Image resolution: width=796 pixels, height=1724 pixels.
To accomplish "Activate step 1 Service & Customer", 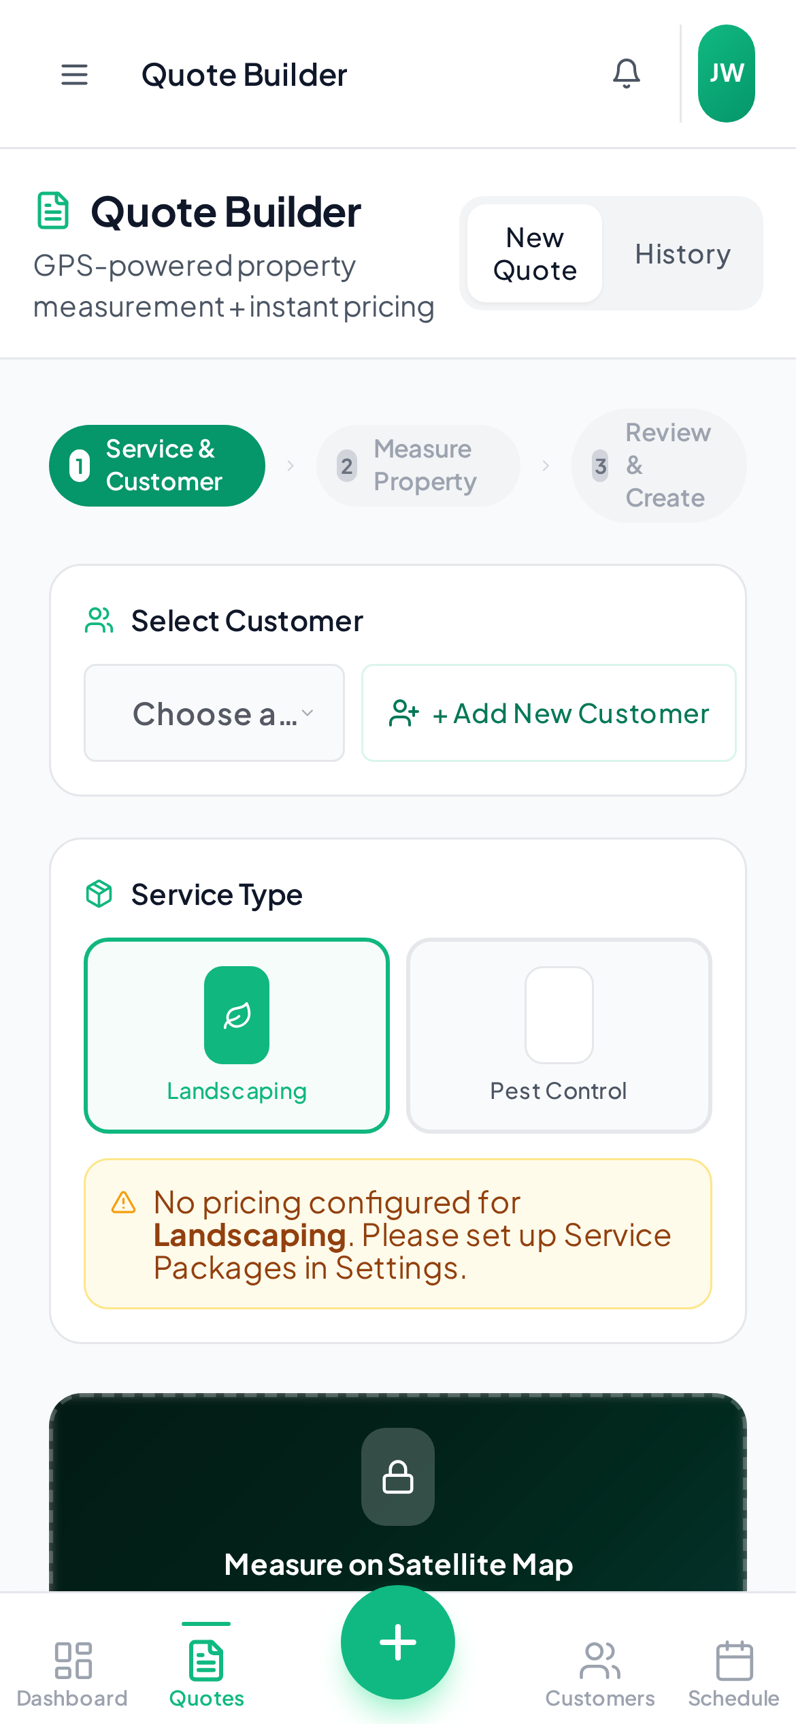I will tap(156, 465).
